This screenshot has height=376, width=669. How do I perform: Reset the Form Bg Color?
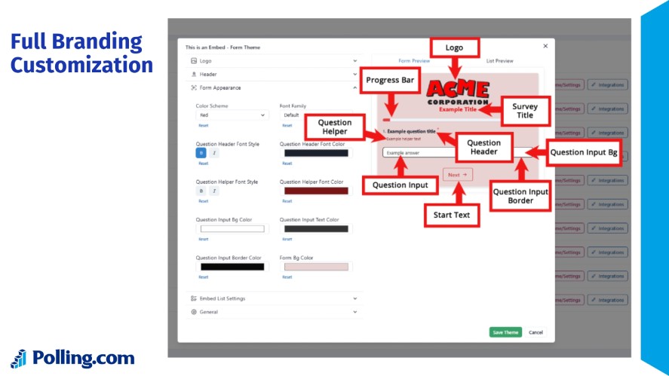click(287, 277)
